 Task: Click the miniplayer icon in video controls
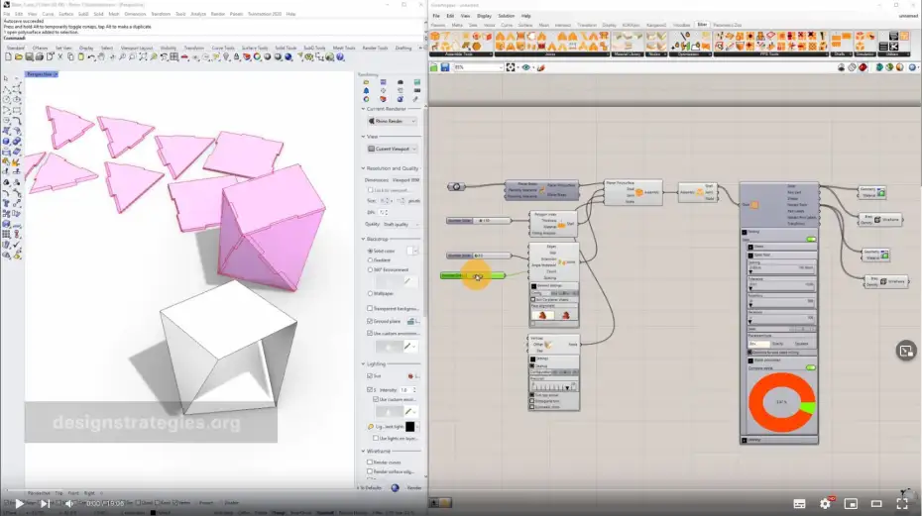point(851,504)
